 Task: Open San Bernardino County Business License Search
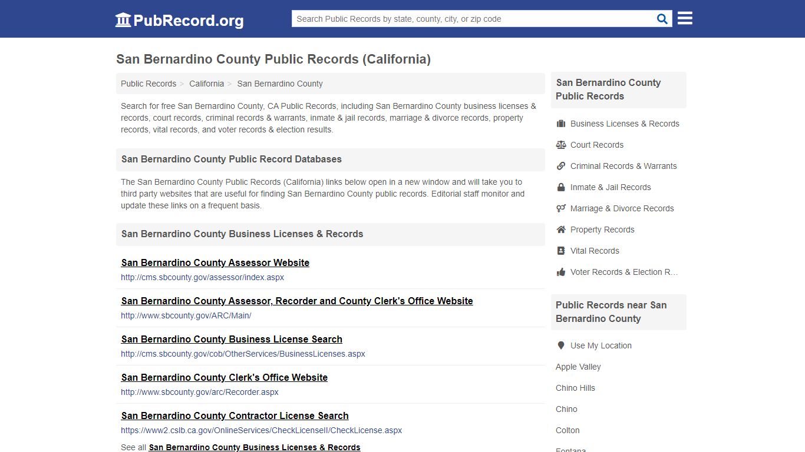(x=232, y=340)
